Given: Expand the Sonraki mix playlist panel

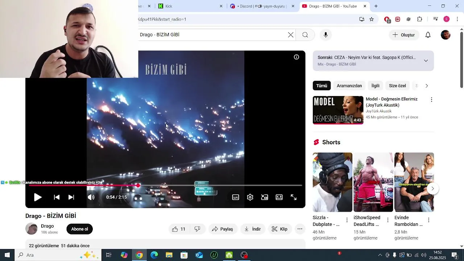Looking at the screenshot, I should click(426, 61).
